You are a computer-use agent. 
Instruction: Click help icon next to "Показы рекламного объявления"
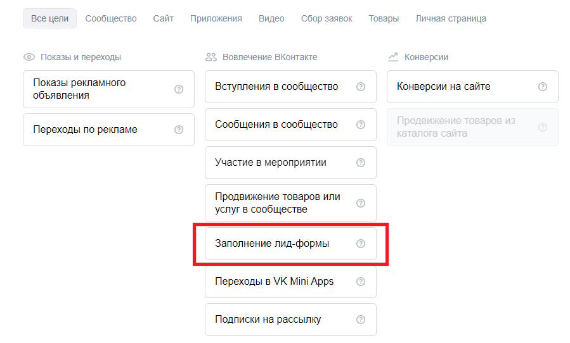(x=179, y=89)
